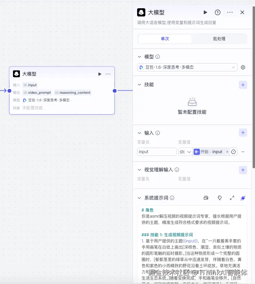Show info tooltip beside 模型

158,57
